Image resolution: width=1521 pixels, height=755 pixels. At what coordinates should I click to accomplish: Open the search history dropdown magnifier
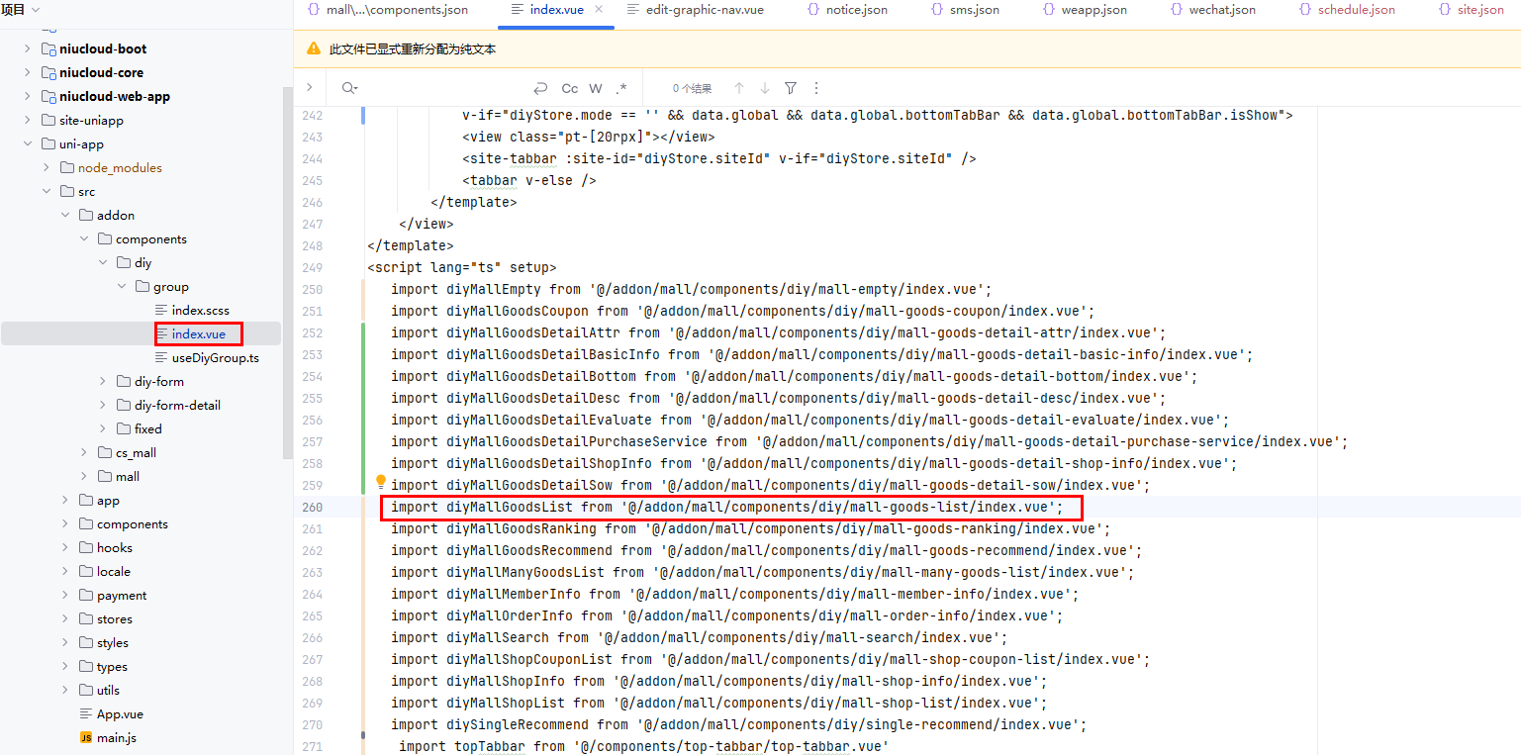click(x=348, y=88)
